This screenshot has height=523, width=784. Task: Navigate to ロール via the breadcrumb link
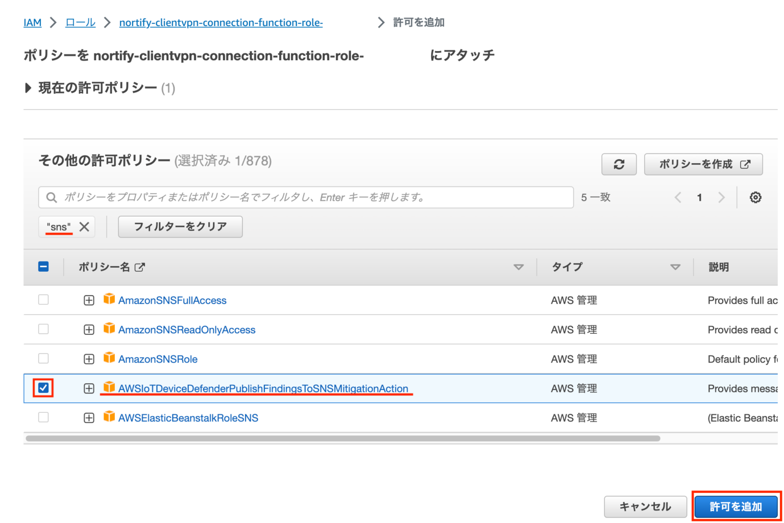[x=80, y=22]
